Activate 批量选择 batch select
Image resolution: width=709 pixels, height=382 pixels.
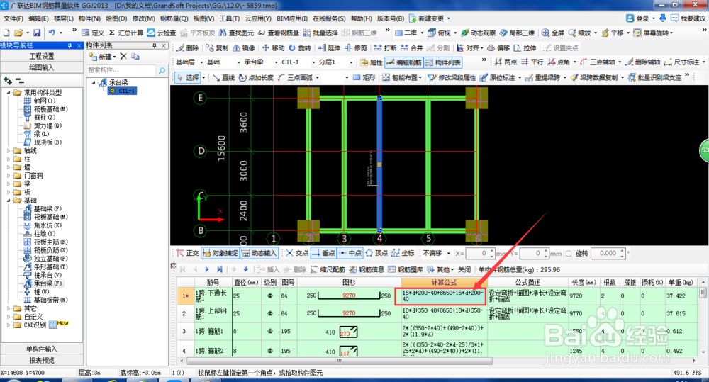point(320,33)
